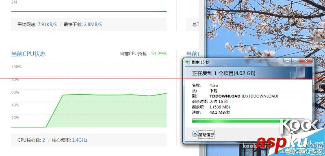This screenshot has height=156, width=325.
Task: Click the destination TDDOWNLOAD folder link
Action: click(225, 96)
